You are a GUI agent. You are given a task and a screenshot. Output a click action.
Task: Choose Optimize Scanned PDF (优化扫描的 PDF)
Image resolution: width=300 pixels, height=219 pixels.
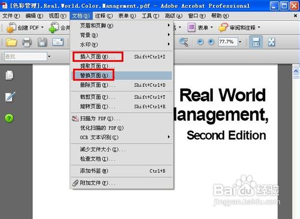[121, 128]
